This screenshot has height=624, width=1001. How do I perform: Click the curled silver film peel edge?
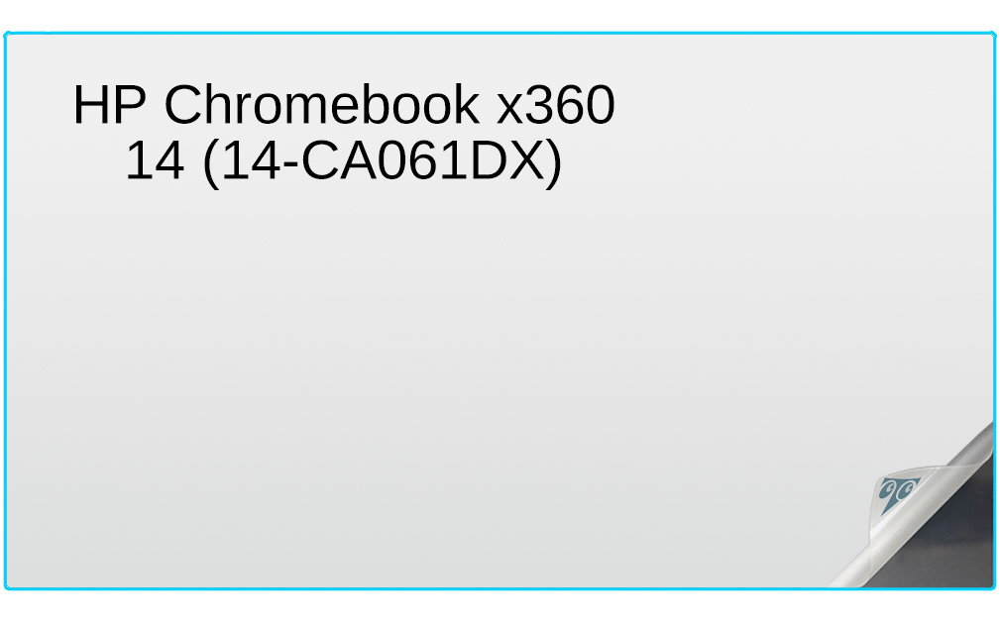pos(920,510)
